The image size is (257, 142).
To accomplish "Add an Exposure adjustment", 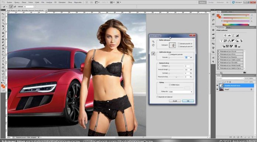I will click(237, 35).
